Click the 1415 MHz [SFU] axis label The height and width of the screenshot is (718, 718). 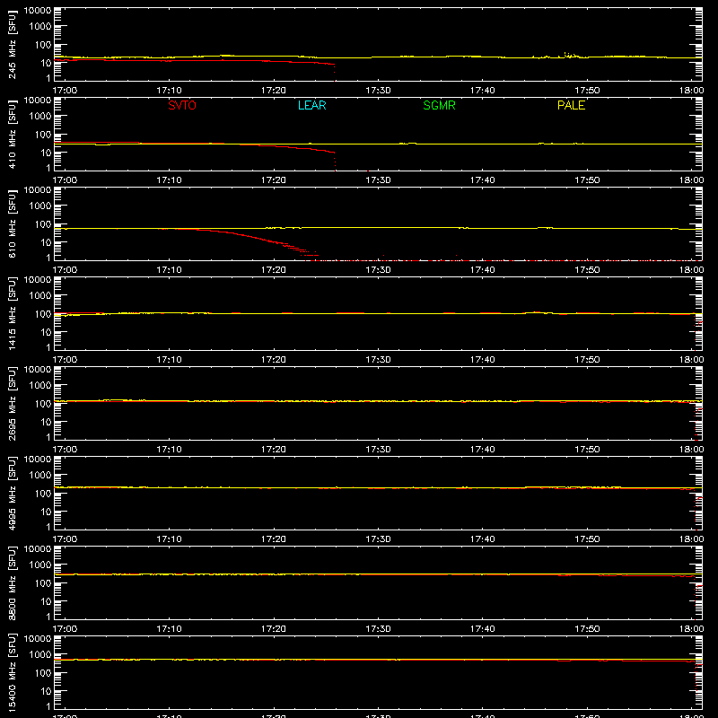point(12,313)
